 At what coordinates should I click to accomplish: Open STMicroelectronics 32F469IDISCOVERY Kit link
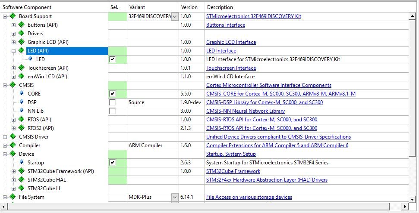tap(254, 16)
